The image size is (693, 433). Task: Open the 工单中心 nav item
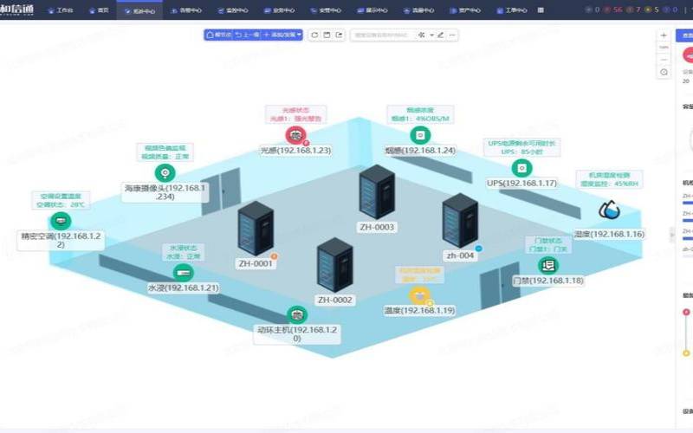tap(512, 10)
